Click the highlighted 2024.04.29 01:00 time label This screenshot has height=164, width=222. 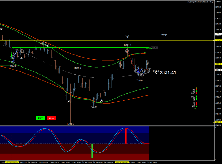tap(12, 162)
